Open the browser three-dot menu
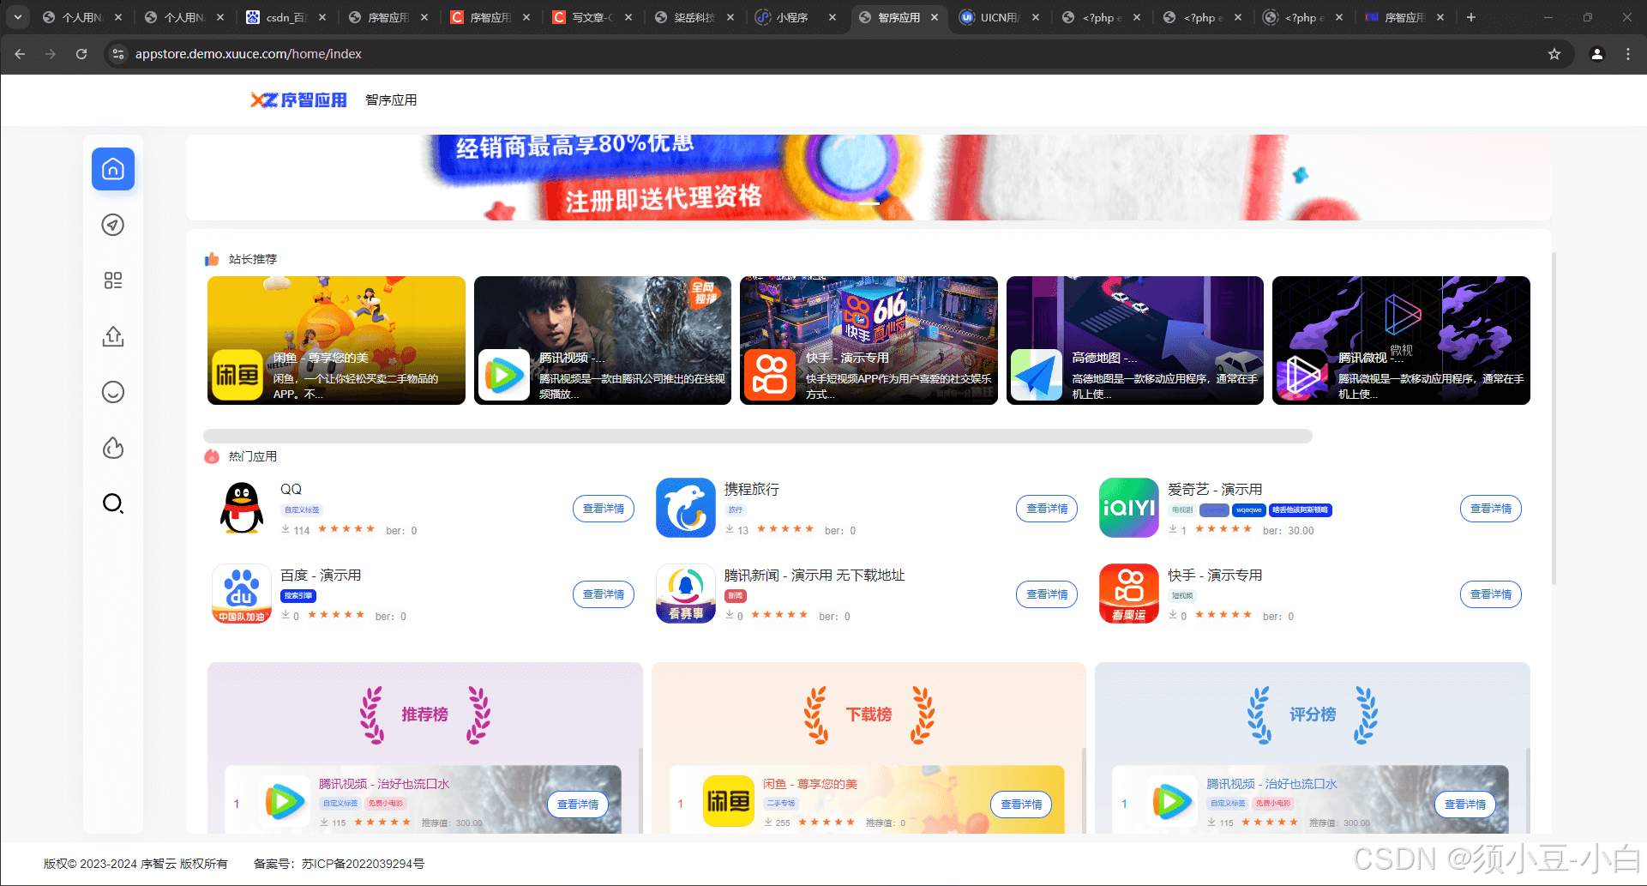This screenshot has height=886, width=1647. pyautogui.click(x=1627, y=54)
